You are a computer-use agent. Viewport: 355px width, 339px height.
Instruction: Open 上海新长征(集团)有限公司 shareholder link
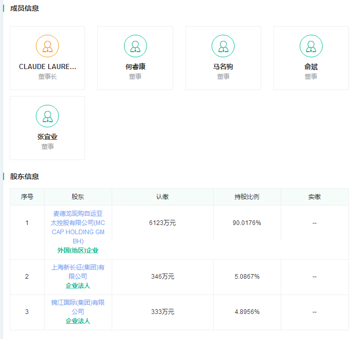(x=78, y=272)
